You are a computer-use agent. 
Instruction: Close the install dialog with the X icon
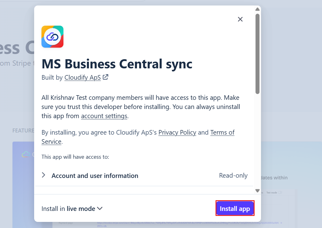pos(240,19)
